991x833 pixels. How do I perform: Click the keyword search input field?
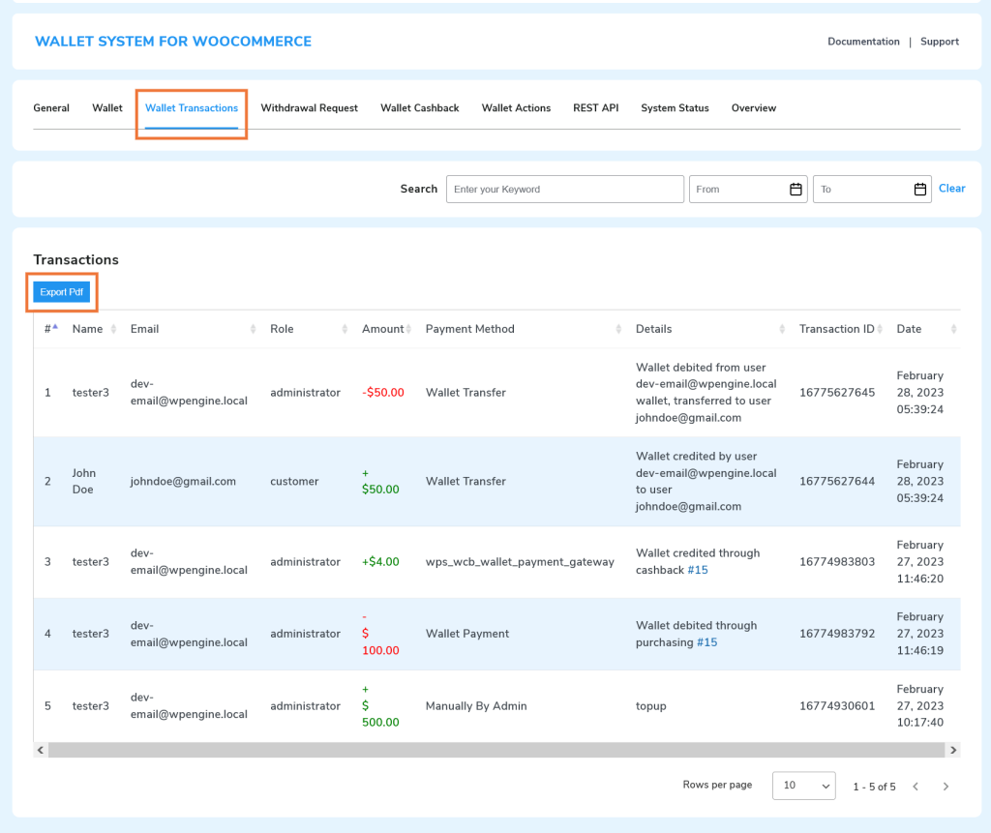[x=564, y=189]
